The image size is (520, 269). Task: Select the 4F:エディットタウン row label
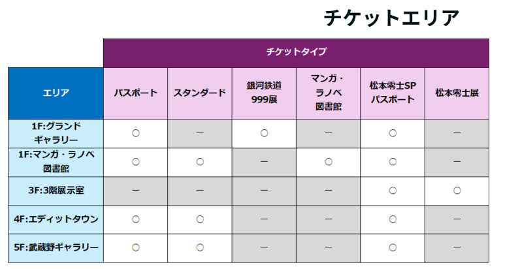click(x=56, y=219)
